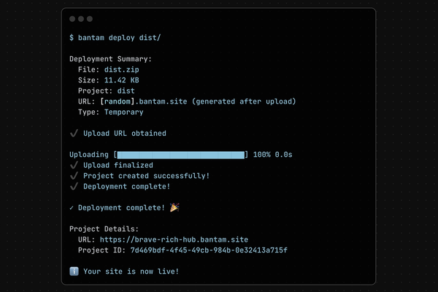Click the blue info icon
Viewport: 438px width, 292px height.
[74, 271]
